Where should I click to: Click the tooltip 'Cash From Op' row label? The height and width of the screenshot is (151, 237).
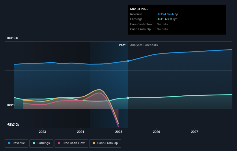[x=140, y=29]
